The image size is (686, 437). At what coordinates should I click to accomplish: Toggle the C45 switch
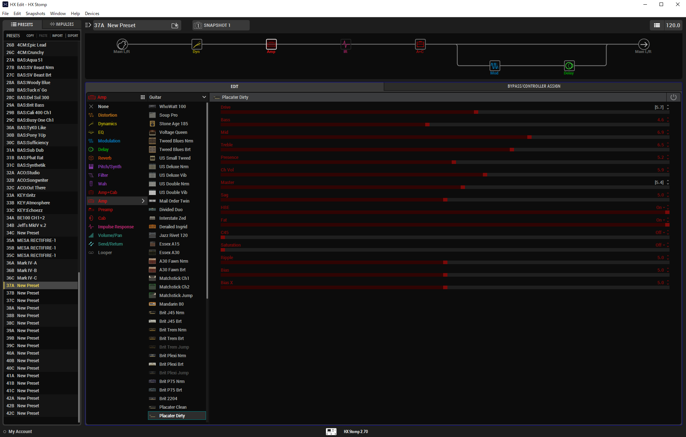[x=445, y=237]
